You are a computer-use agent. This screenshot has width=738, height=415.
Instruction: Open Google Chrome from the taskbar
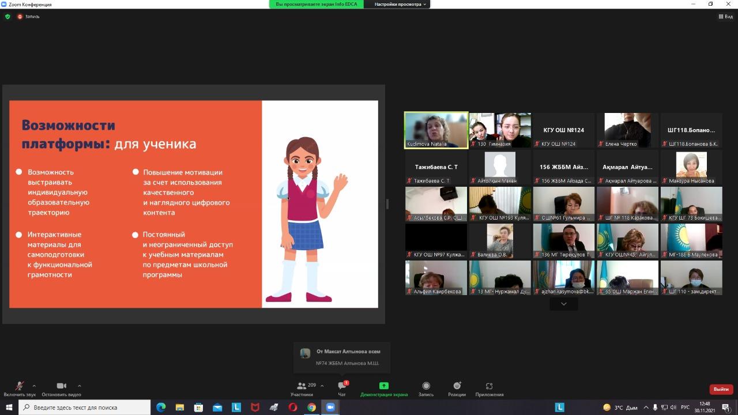coord(311,408)
